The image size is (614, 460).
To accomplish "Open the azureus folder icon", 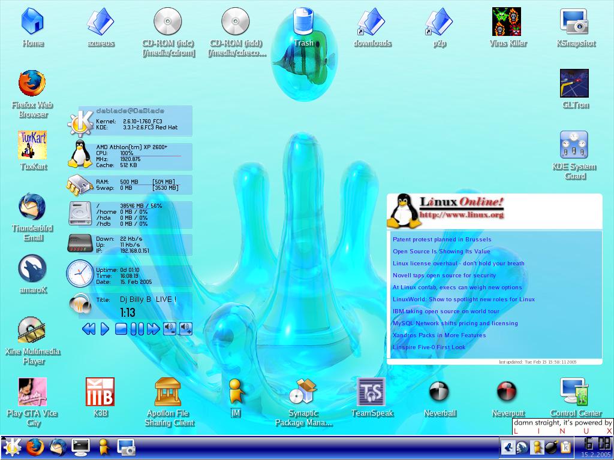I will (101, 22).
